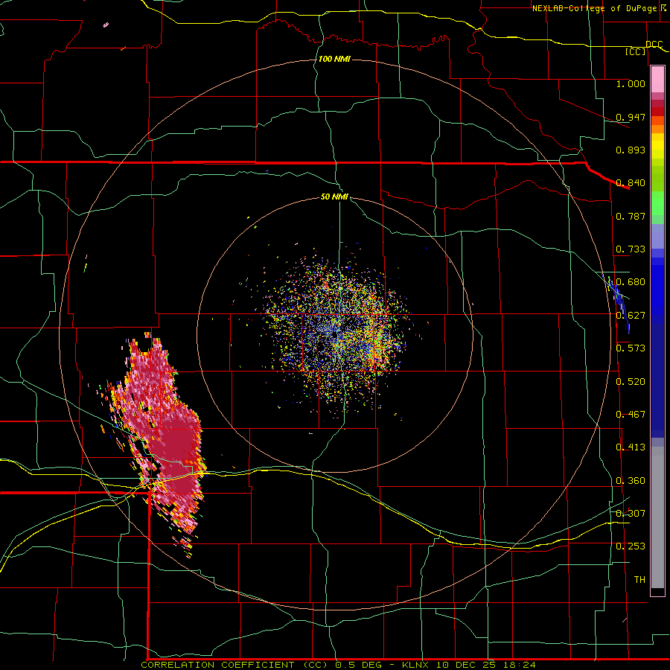
Task: Select the 0.360 scale value
Action: click(631, 481)
